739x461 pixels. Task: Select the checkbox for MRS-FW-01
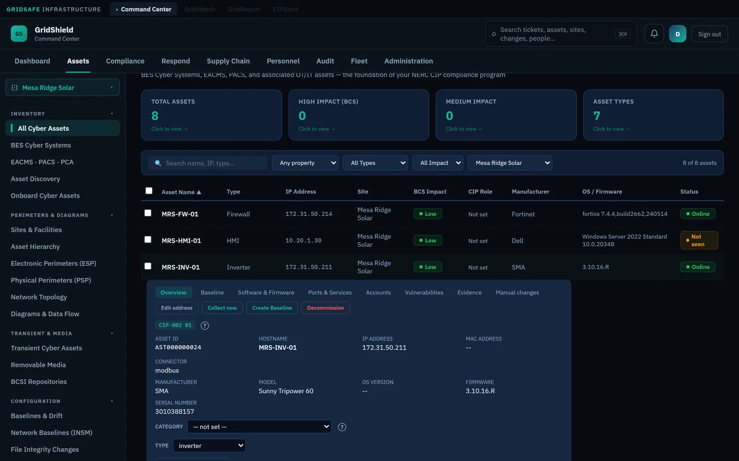[148, 213]
